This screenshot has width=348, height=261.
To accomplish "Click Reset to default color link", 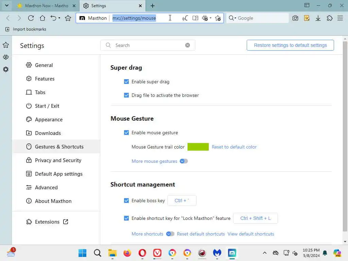I will [234, 147].
